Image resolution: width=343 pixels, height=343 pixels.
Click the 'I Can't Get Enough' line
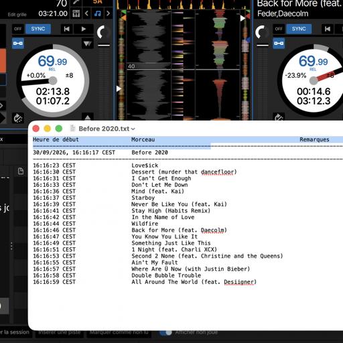pyautogui.click(x=161, y=178)
